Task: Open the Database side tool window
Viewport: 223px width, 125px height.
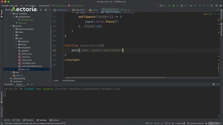Action: pyautogui.click(x=222, y=15)
